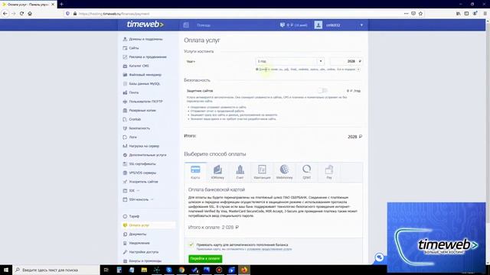Toggle the Защитник сайтов switch
Viewport: 490px width, 275px height.
(322, 90)
